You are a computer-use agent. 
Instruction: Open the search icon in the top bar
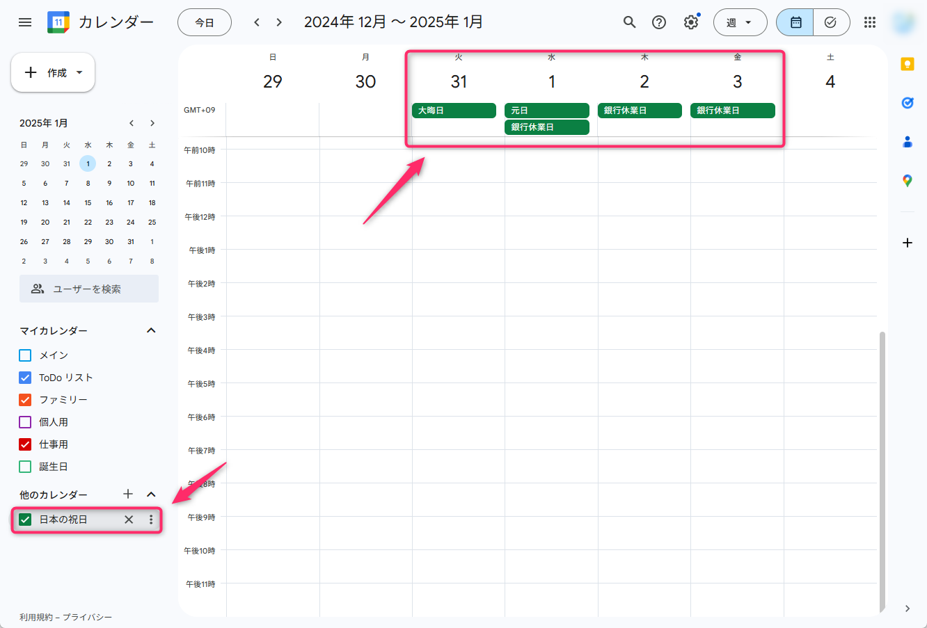click(629, 22)
